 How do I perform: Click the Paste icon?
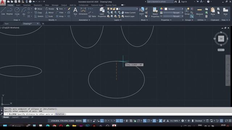pos(213,11)
